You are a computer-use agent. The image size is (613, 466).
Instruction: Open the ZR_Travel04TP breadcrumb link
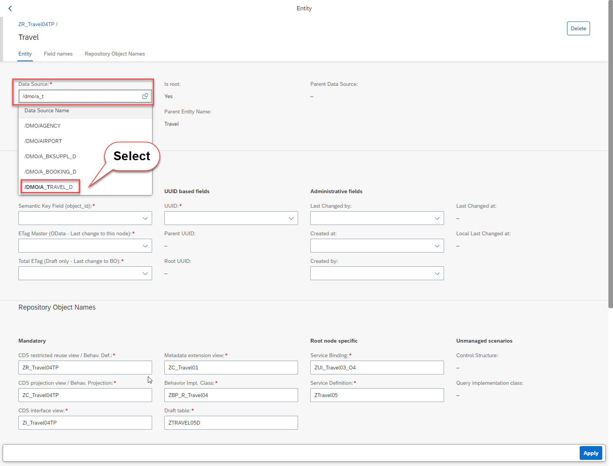(36, 24)
